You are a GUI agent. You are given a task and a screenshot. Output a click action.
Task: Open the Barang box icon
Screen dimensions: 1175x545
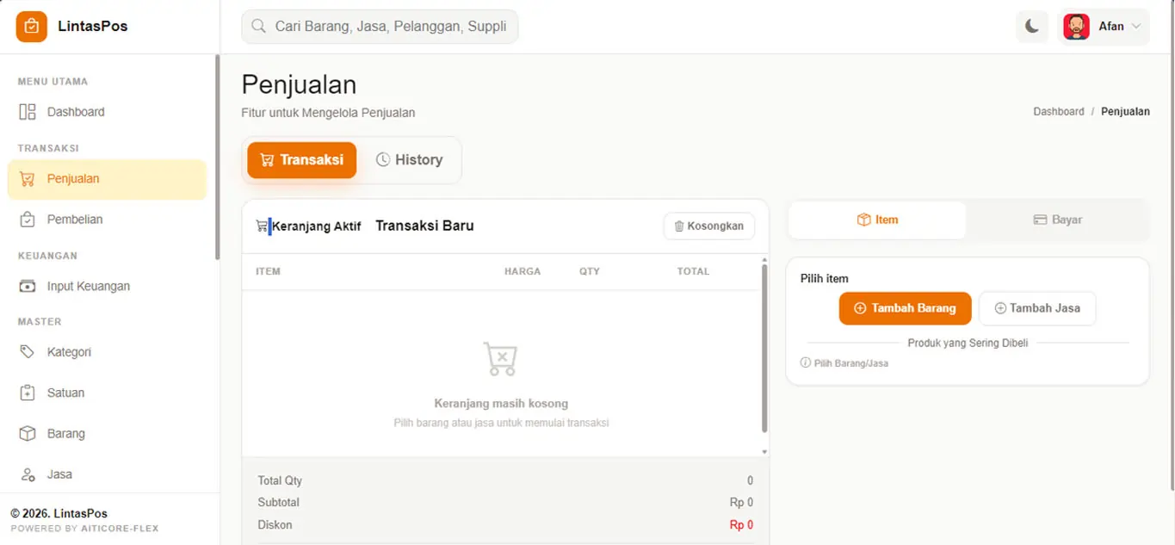pyautogui.click(x=28, y=434)
